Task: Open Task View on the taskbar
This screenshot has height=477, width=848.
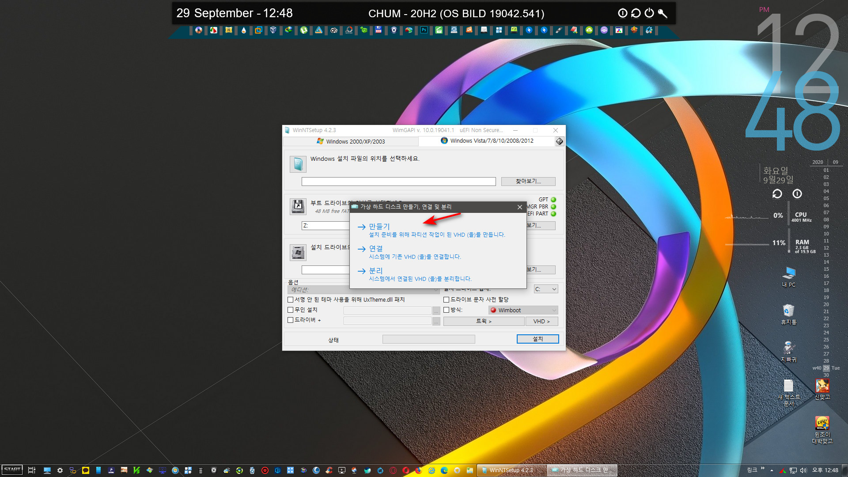Action: pos(31,470)
